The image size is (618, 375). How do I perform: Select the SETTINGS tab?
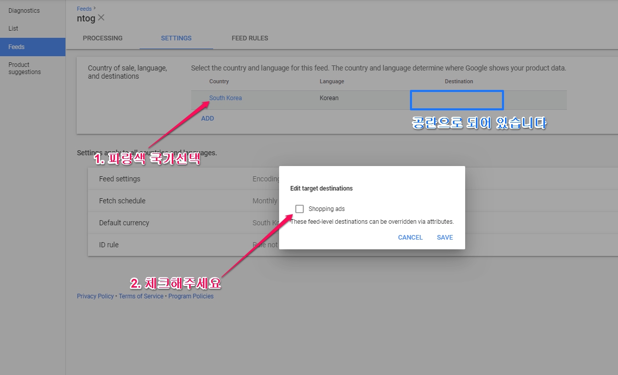176,38
